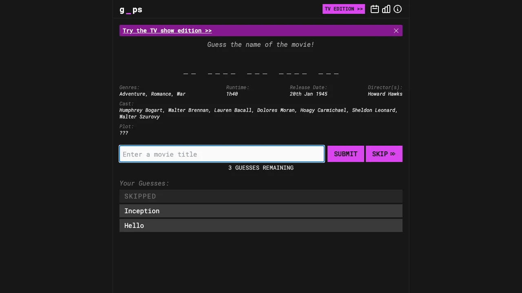Submit the movie guess
This screenshot has height=293, width=522.
point(346,154)
